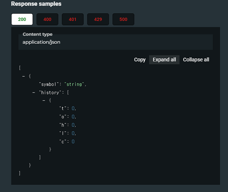
Task: Click the "string" value
Action: tap(74, 84)
